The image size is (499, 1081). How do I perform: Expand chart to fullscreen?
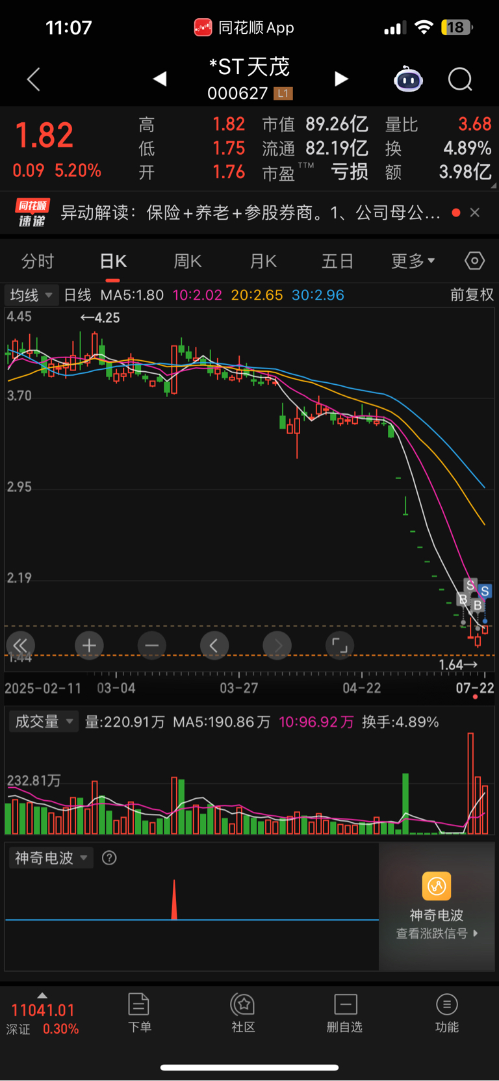(340, 645)
